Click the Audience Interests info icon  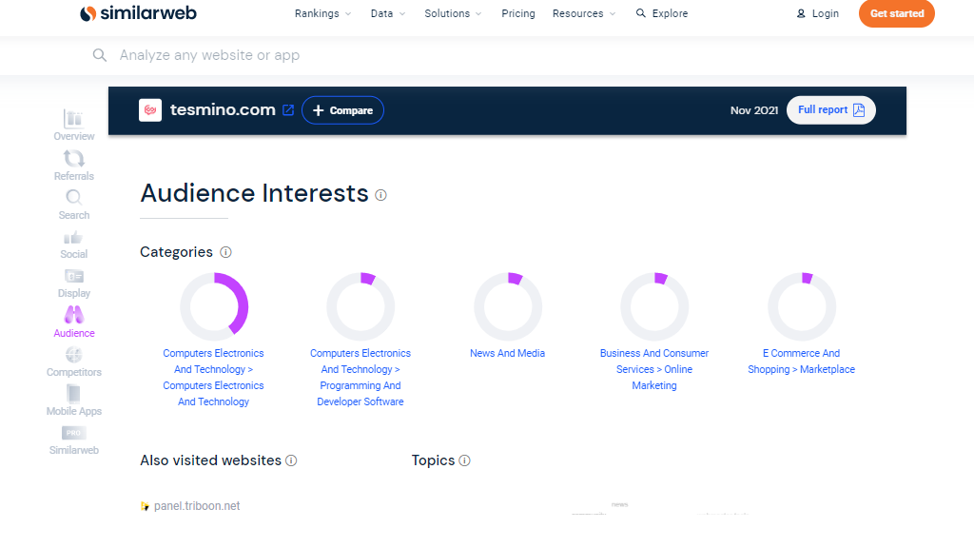380,195
